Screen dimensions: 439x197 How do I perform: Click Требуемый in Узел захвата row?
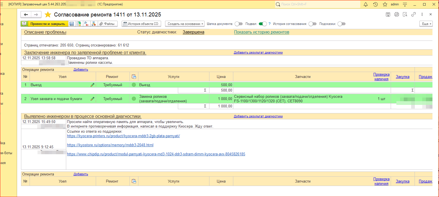[112, 99]
